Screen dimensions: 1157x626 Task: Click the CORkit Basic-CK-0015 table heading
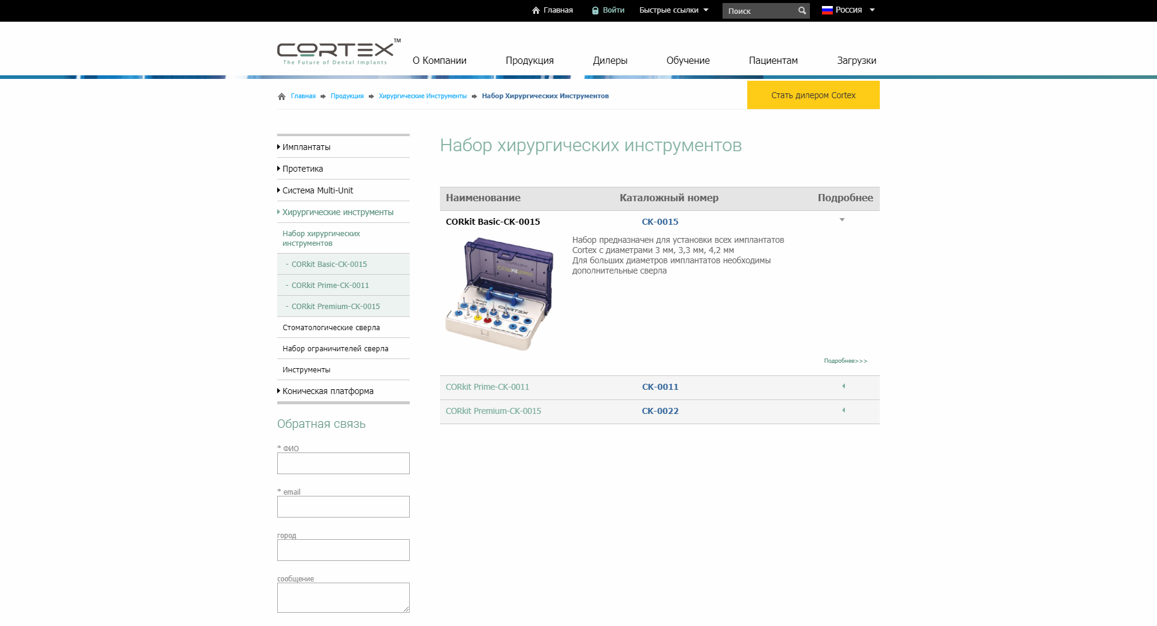tap(493, 222)
